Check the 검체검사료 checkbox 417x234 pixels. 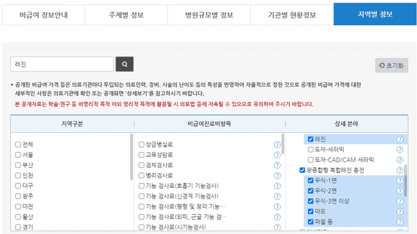pos(142,165)
